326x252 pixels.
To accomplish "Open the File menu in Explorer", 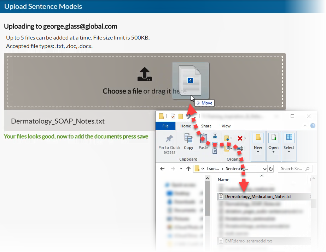I will [165, 126].
